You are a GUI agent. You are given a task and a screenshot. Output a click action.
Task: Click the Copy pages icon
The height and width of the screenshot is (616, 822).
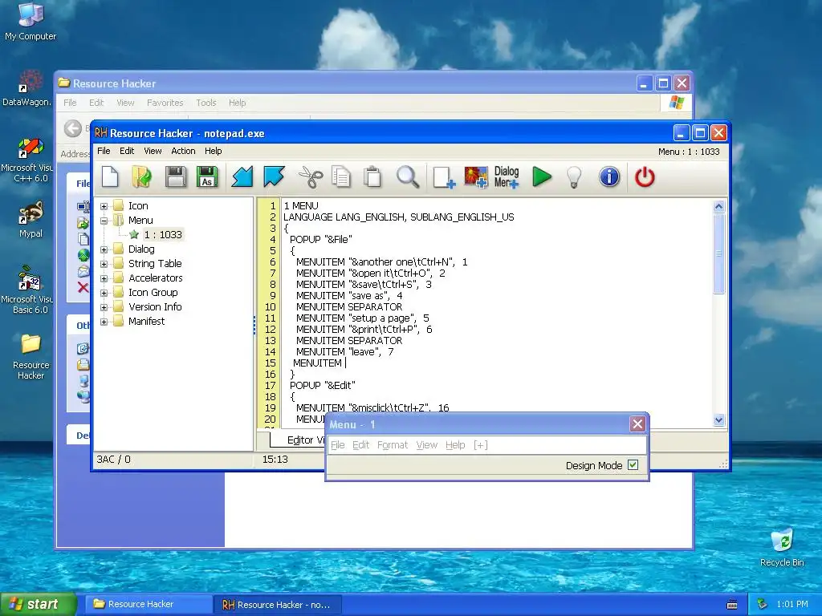tap(341, 177)
